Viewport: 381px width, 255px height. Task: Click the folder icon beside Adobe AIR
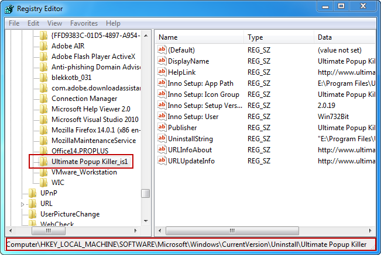(x=43, y=46)
